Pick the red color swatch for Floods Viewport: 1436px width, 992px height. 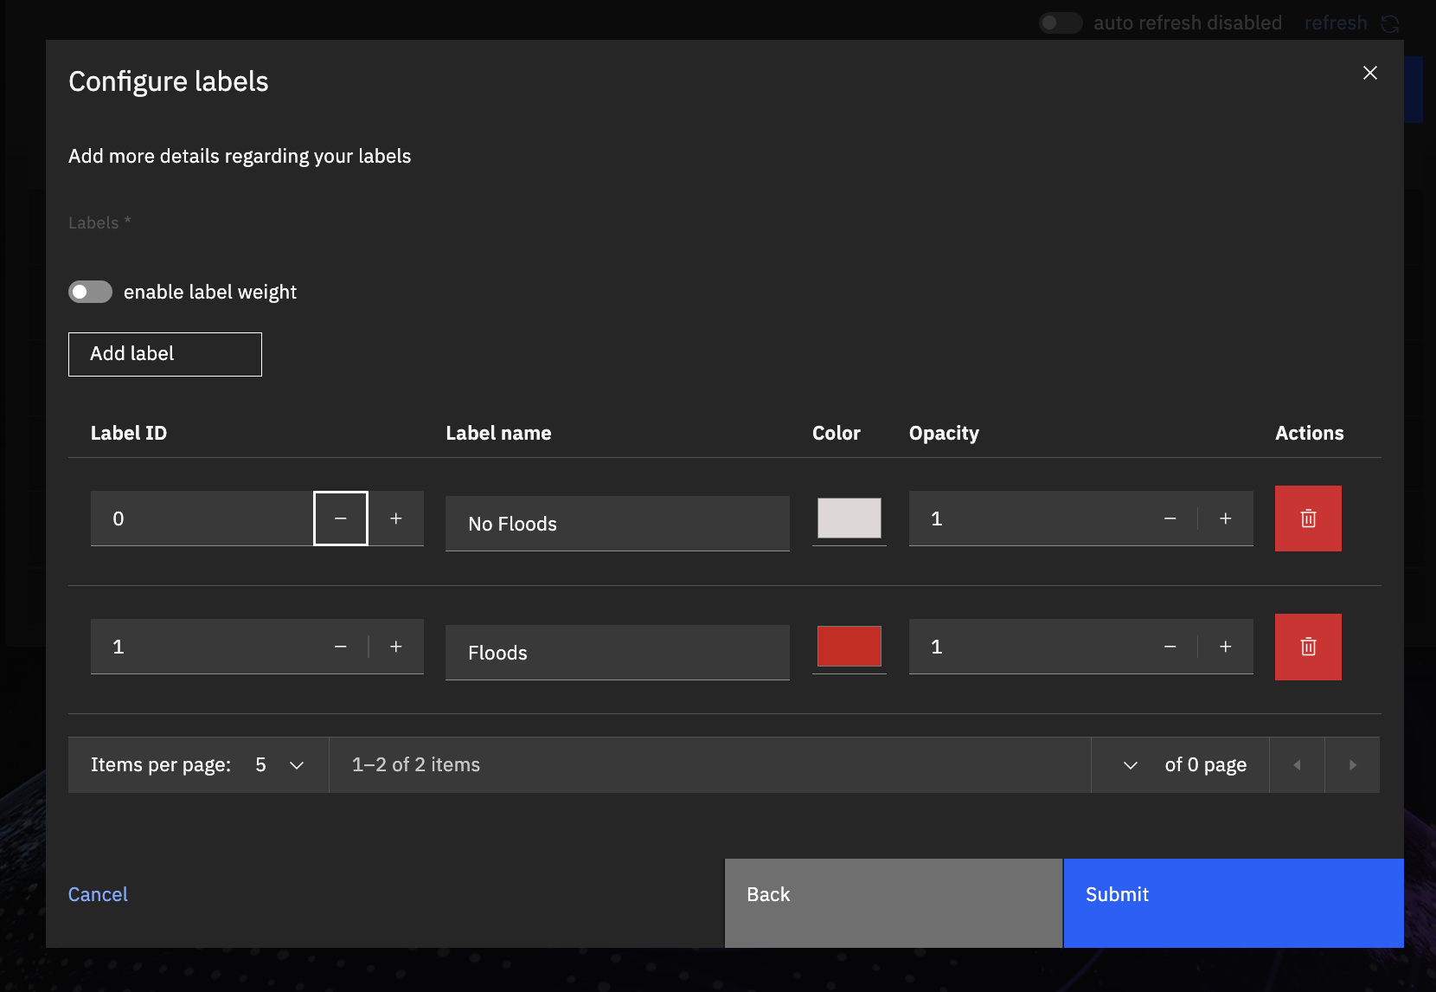click(x=849, y=647)
